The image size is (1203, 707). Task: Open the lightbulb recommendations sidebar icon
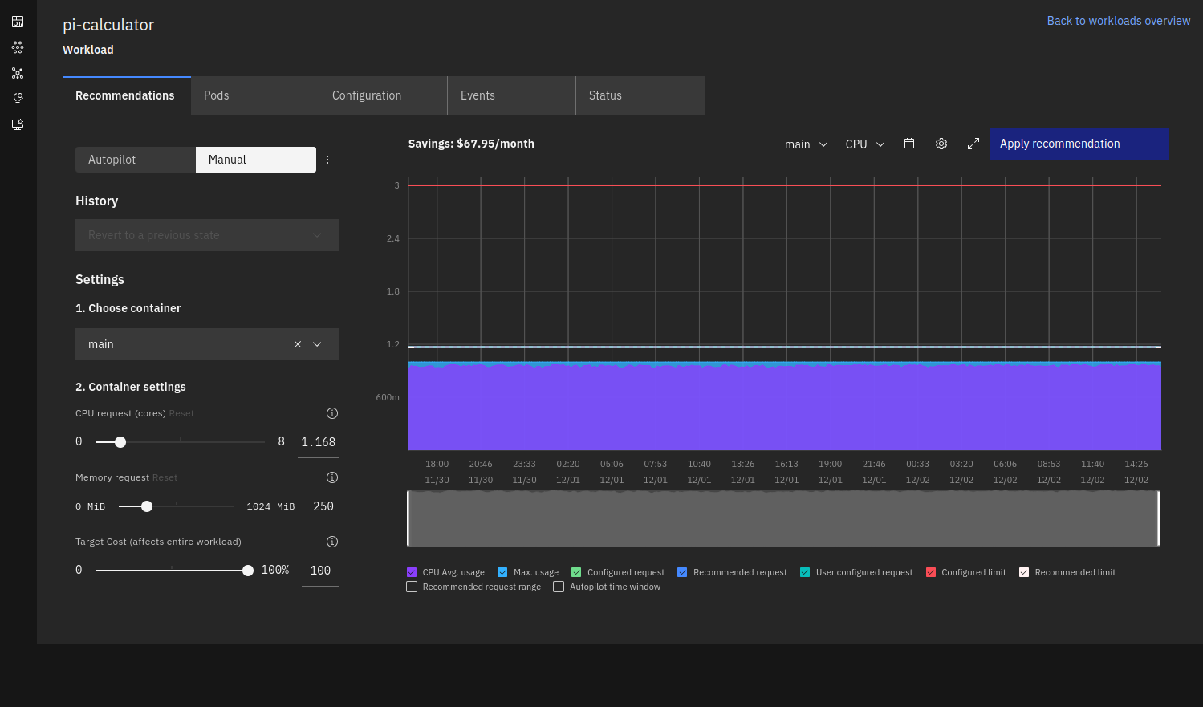click(18, 99)
